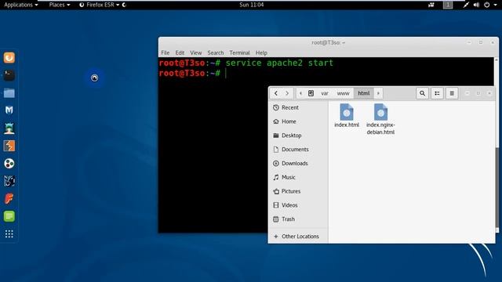502x282 pixels.
Task: Open the terminal View menu
Action: point(195,52)
